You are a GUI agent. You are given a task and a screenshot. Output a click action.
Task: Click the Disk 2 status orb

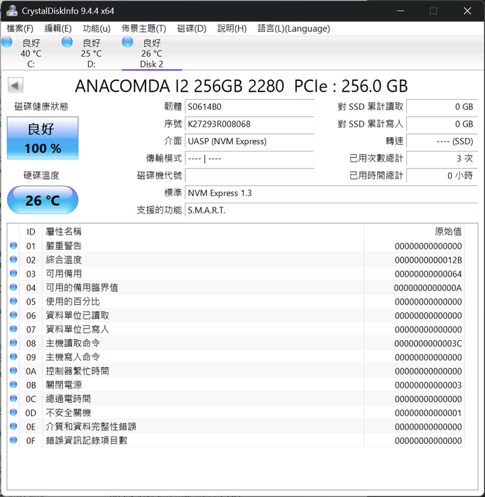(x=128, y=42)
